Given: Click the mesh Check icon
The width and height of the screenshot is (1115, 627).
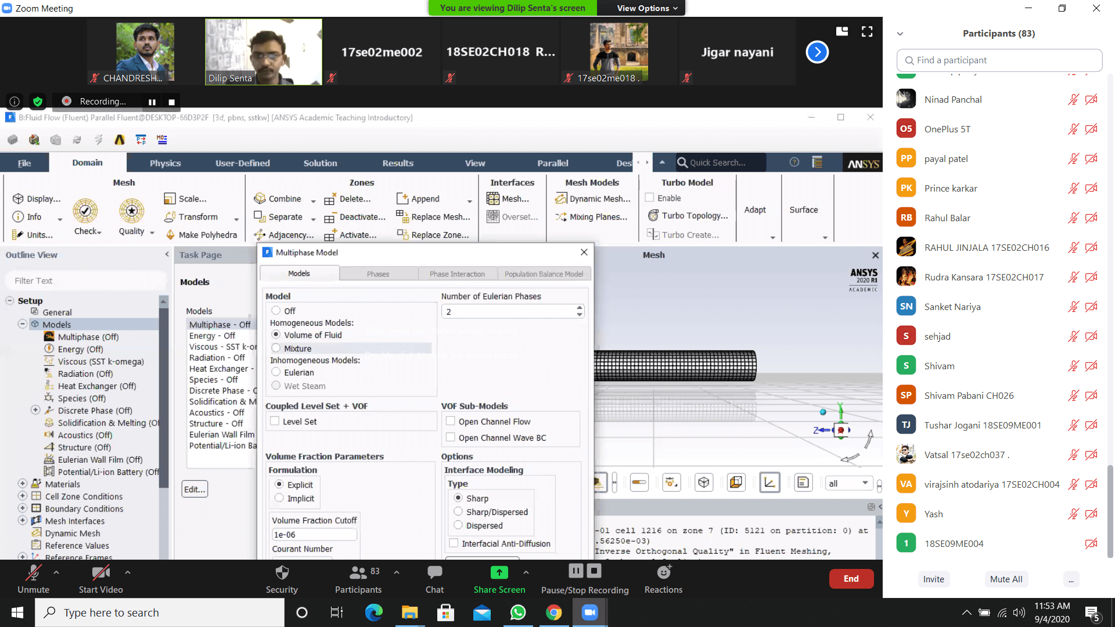Looking at the screenshot, I should click(x=85, y=211).
